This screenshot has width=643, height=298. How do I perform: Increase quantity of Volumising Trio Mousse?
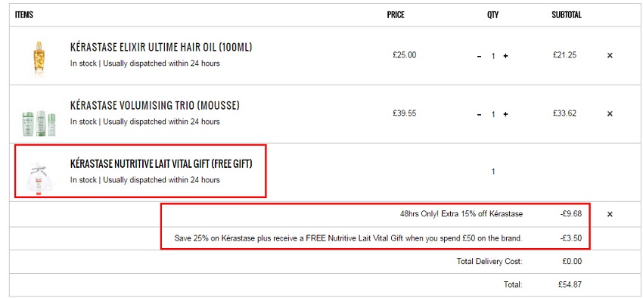pyautogui.click(x=505, y=114)
